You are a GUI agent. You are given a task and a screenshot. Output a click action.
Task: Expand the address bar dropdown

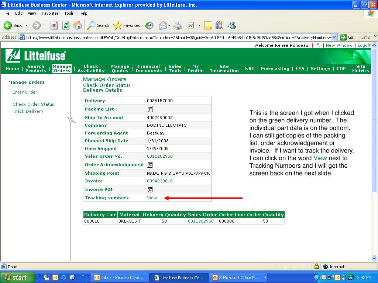click(334, 37)
